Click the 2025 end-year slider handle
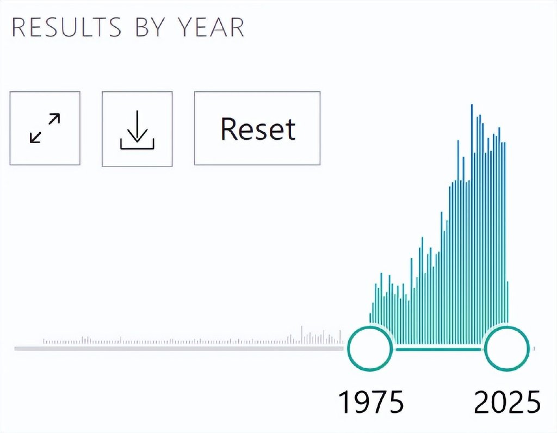This screenshot has width=557, height=433. pos(506,349)
